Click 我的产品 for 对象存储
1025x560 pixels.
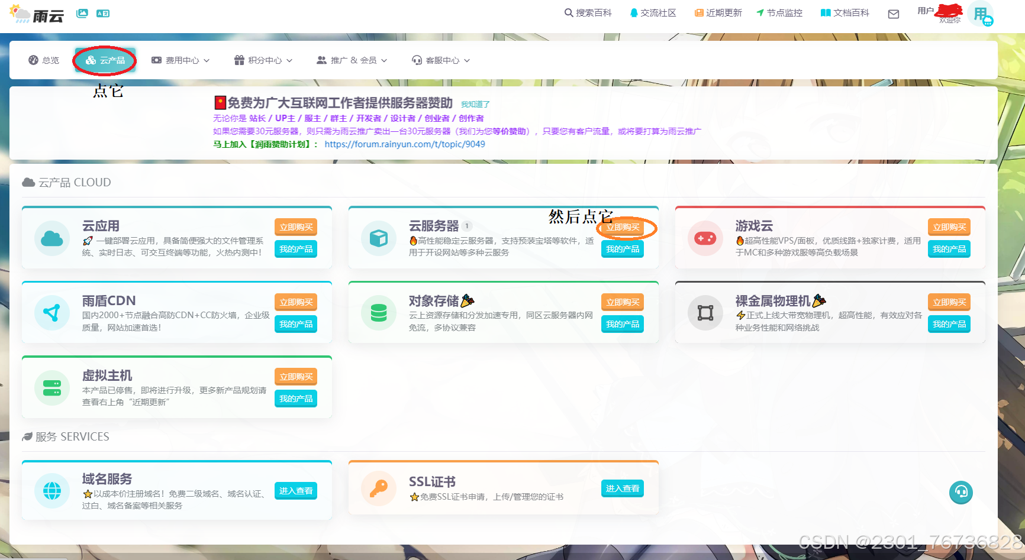[623, 324]
